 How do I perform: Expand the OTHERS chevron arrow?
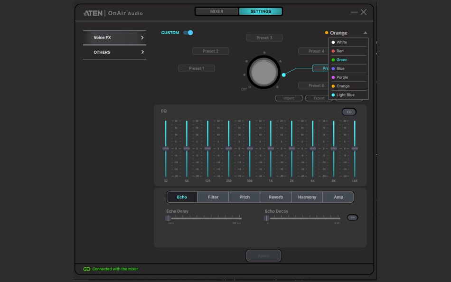[142, 52]
